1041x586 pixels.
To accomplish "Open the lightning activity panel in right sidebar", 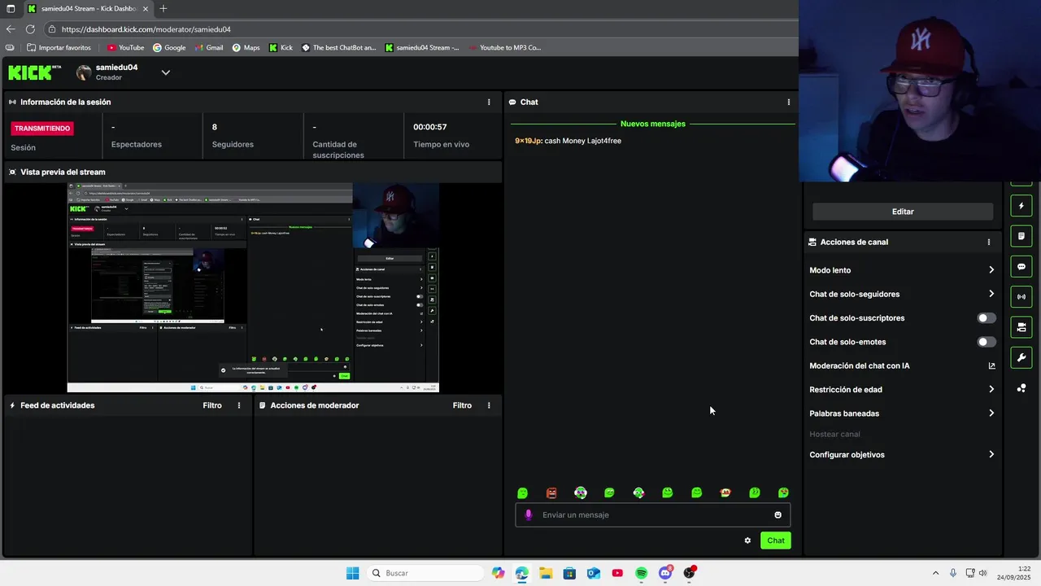I will (x=1021, y=206).
